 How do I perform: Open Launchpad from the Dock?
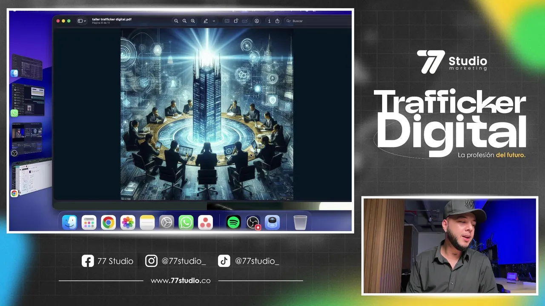pyautogui.click(x=89, y=222)
